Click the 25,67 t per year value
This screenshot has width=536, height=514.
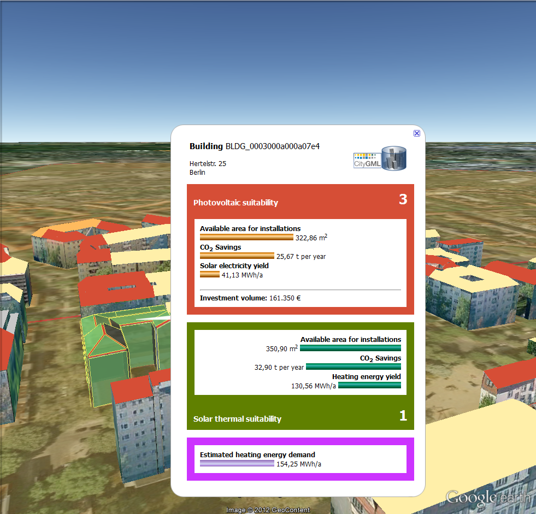coord(301,256)
